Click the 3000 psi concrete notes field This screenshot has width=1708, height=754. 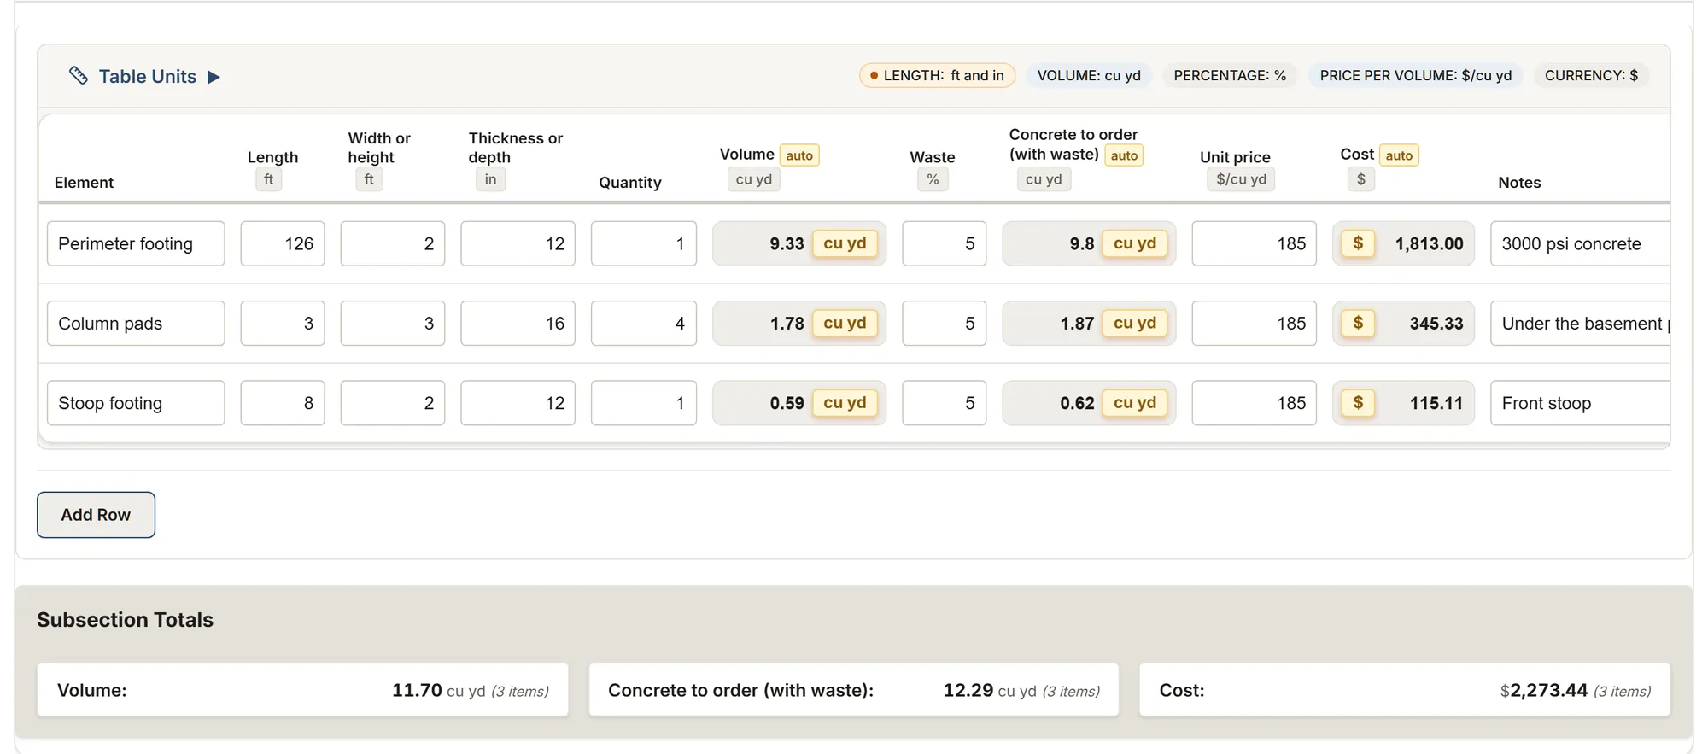[x=1580, y=243]
